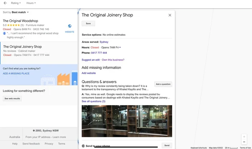252x149 pixels.
Task: Zoom in on the map
Action: pos(244,137)
